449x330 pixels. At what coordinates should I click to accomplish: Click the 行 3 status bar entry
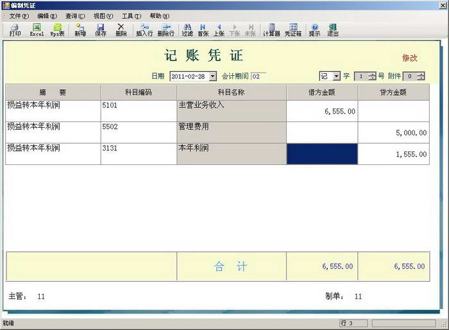click(x=353, y=324)
